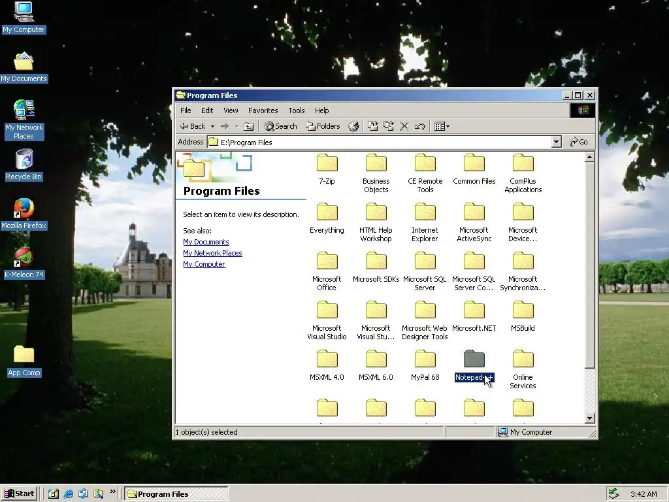The image size is (669, 502).
Task: Expand the Address bar dropdown arrow
Action: (557, 142)
